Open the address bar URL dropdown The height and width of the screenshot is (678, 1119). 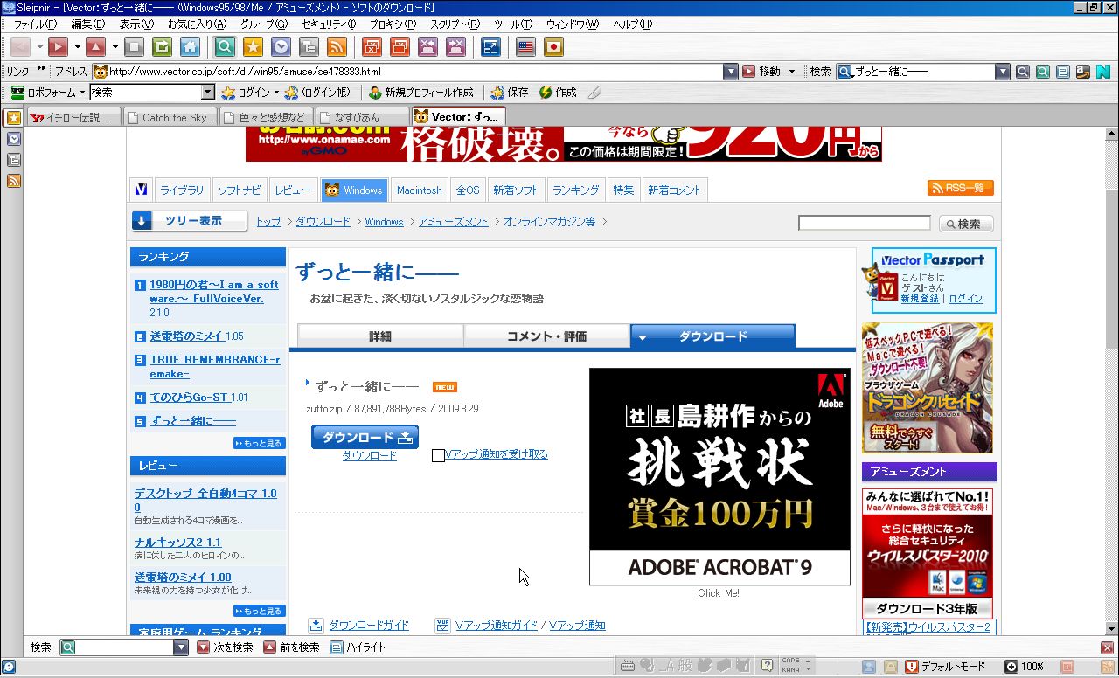[x=731, y=72]
